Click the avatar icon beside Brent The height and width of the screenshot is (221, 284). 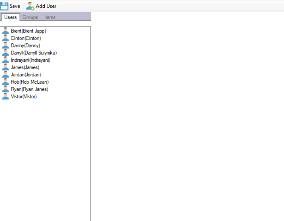click(5, 31)
